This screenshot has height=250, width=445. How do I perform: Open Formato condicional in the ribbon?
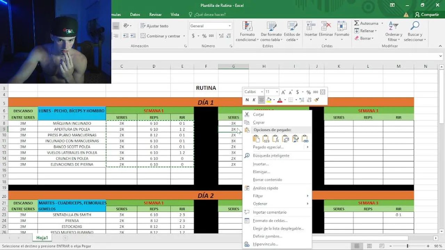247,32
